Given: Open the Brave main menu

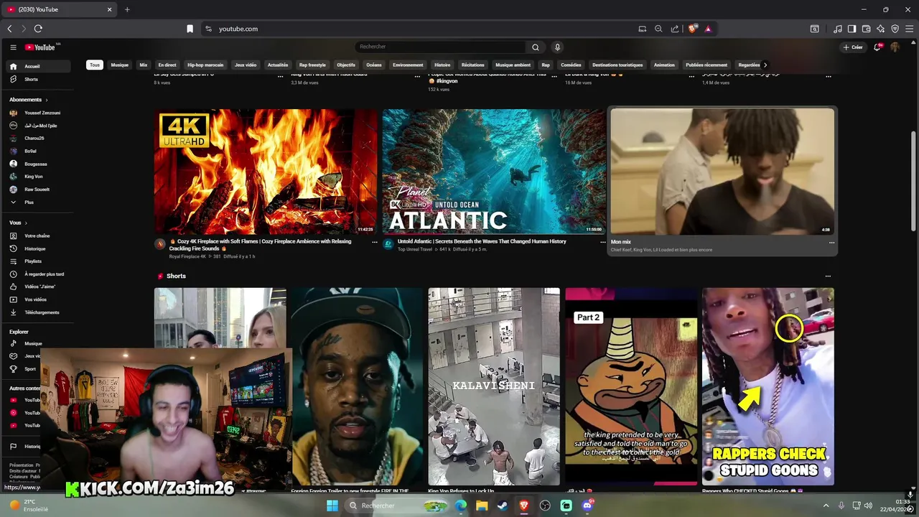Looking at the screenshot, I should 909,29.
